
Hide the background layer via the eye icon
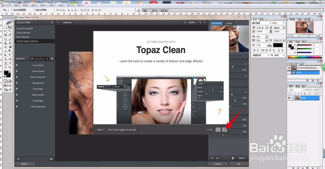[289, 98]
